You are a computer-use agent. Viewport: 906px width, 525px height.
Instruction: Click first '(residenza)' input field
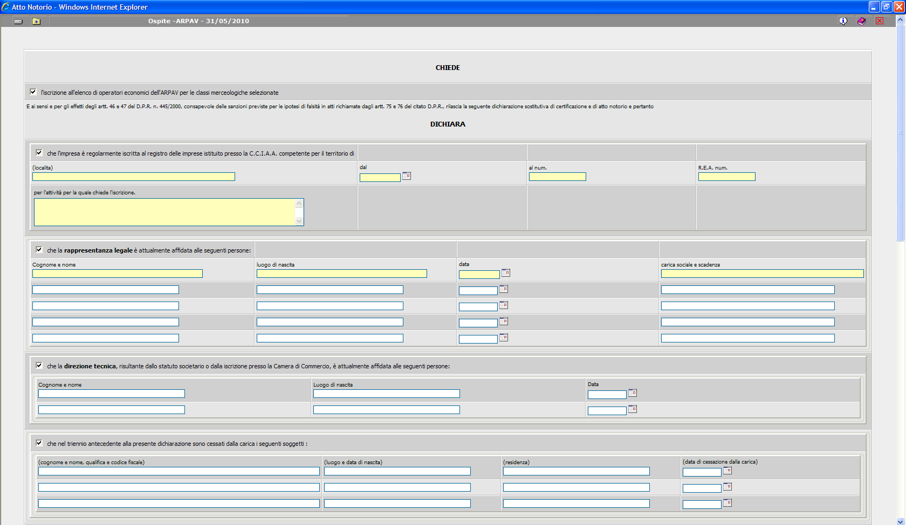pyautogui.click(x=576, y=471)
